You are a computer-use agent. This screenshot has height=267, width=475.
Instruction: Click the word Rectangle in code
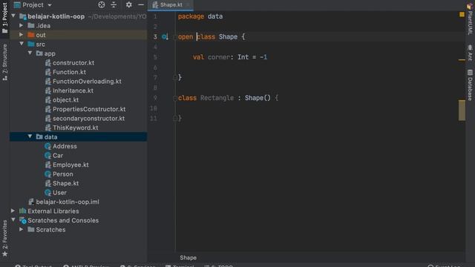(217, 98)
